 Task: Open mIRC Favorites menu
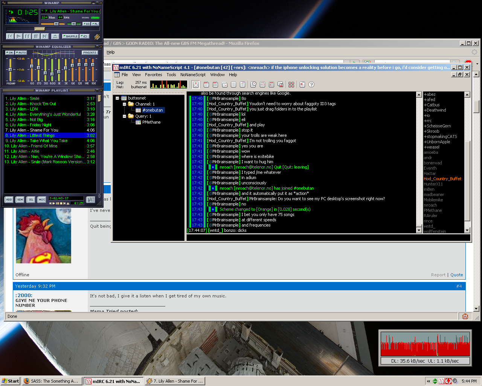click(154, 75)
